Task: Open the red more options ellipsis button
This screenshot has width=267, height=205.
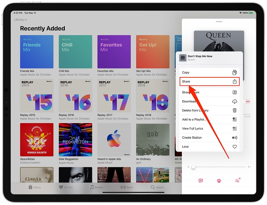Action: click(x=248, y=102)
